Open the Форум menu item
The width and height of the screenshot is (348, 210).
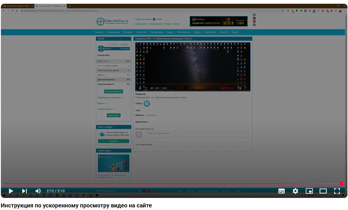[235, 32]
